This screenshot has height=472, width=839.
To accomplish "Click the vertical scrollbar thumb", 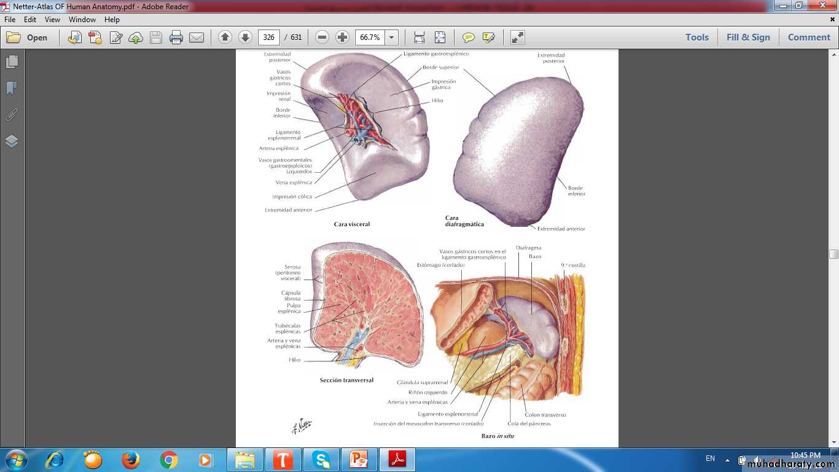I will 833,254.
